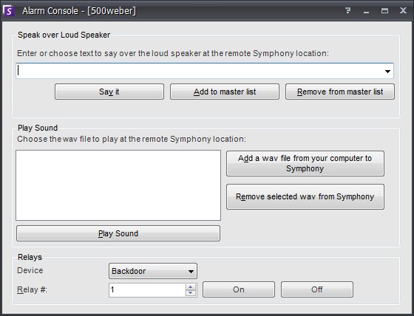Increase the Relay number with up arrow
The height and width of the screenshot is (316, 414).
[x=191, y=287]
